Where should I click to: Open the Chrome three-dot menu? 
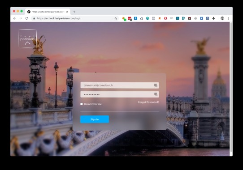click(228, 18)
